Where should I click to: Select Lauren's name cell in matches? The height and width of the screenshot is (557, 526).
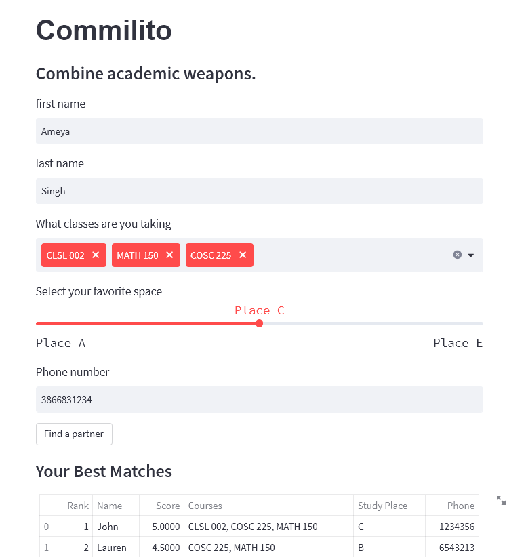coord(115,548)
